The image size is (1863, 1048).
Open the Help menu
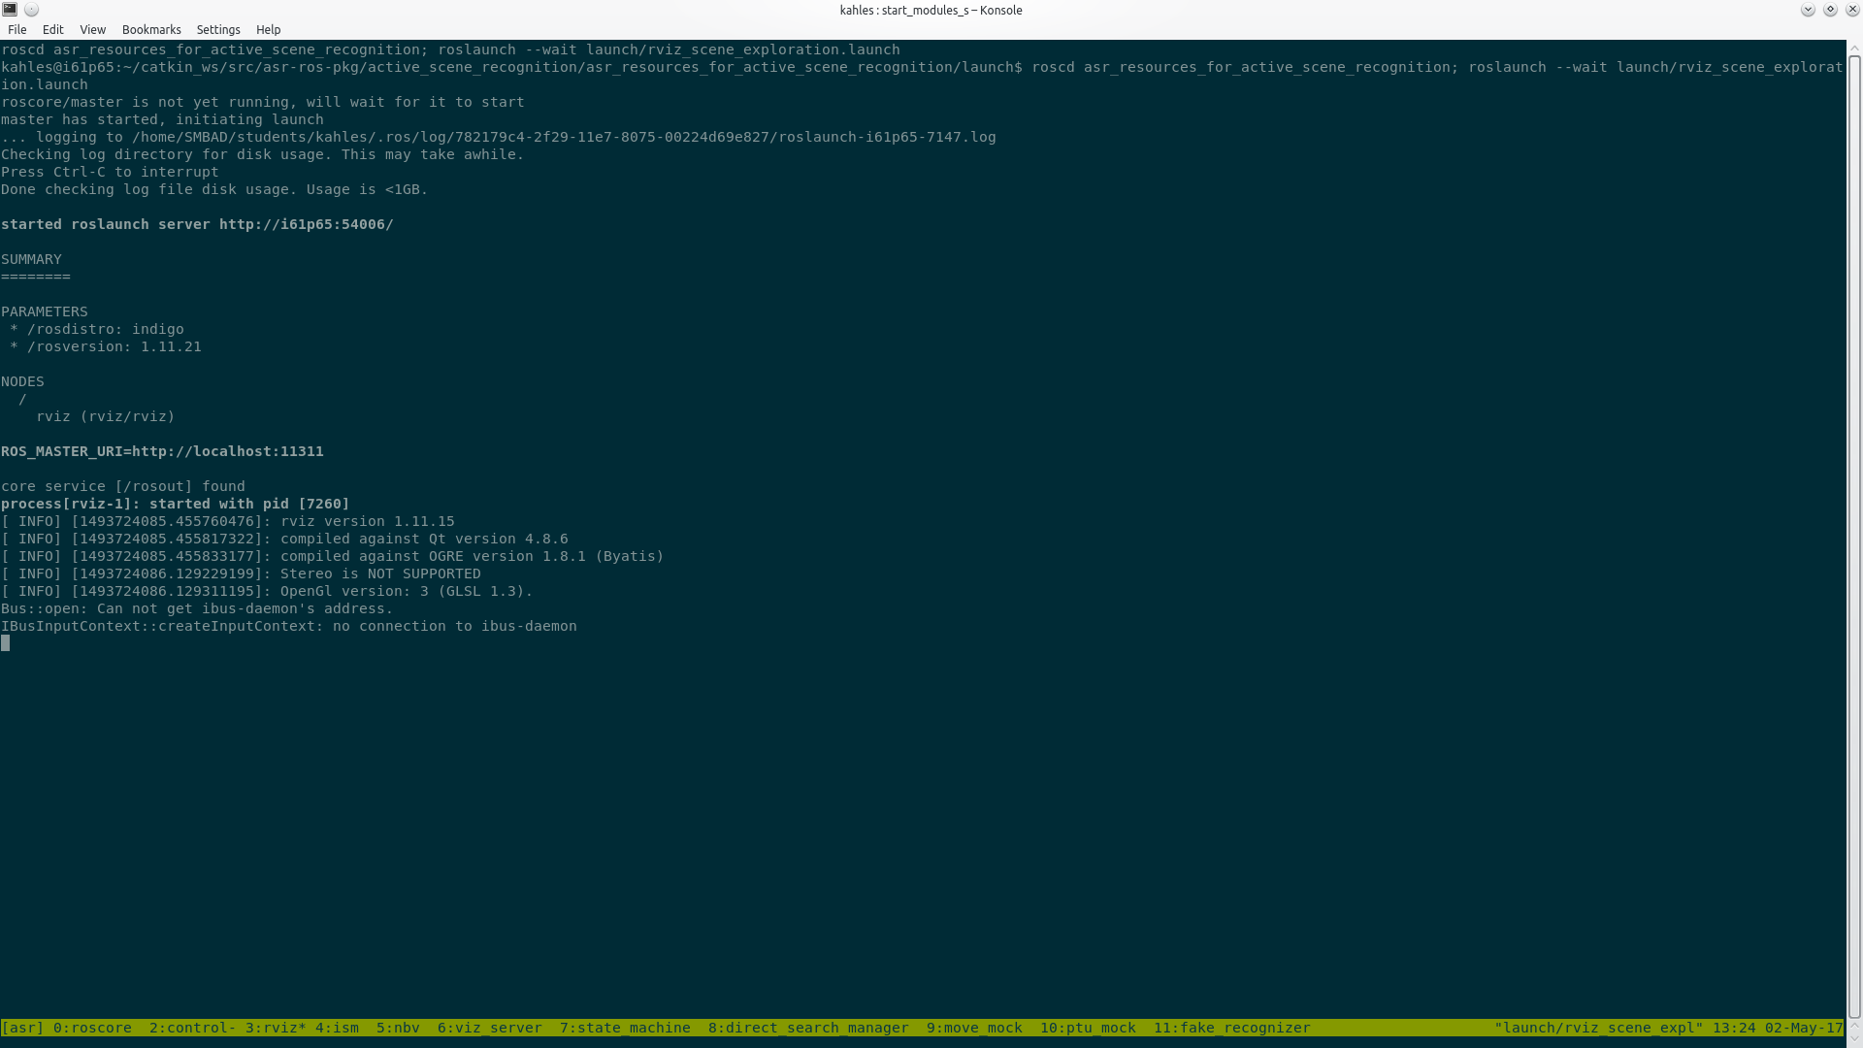(268, 30)
